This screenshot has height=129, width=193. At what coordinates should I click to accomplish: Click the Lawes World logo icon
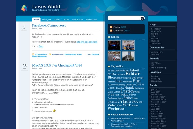pos(24,8)
